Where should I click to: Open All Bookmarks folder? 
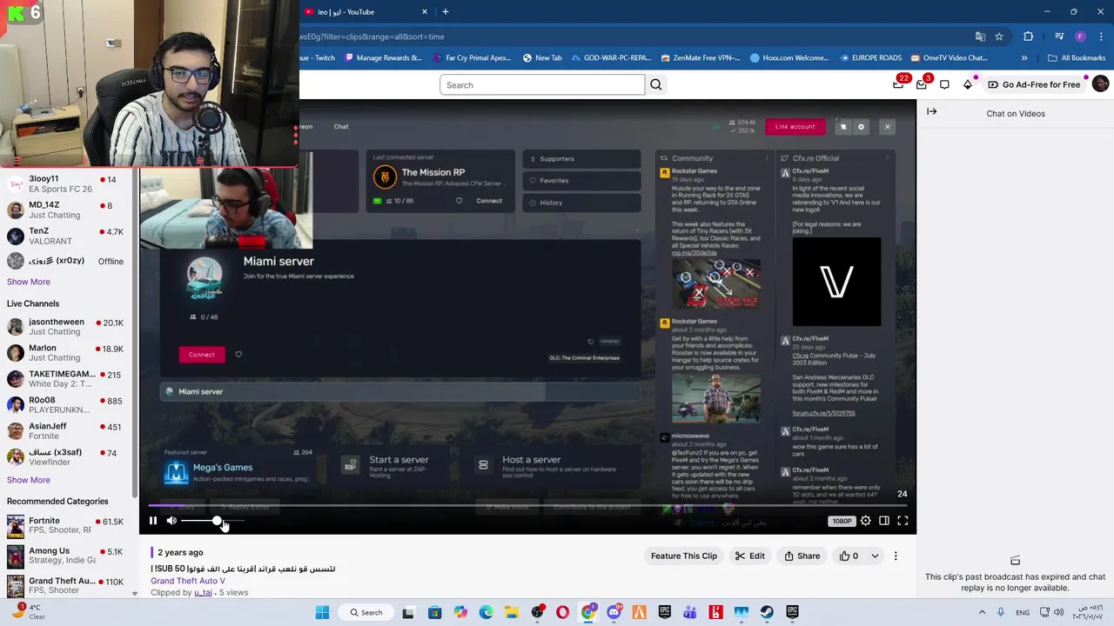[1077, 58]
